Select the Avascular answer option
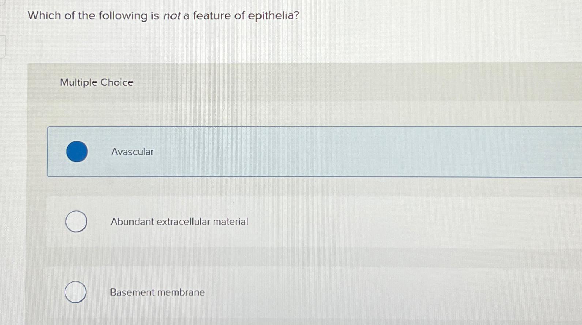 [x=256, y=152]
